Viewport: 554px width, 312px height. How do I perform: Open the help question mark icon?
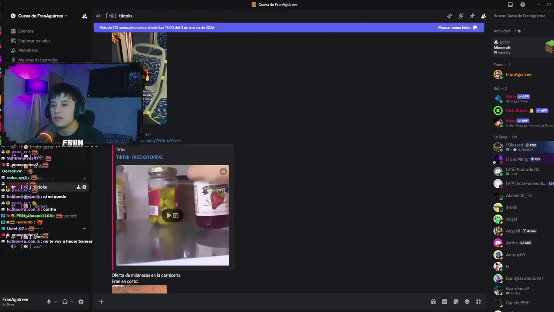click(x=522, y=4)
